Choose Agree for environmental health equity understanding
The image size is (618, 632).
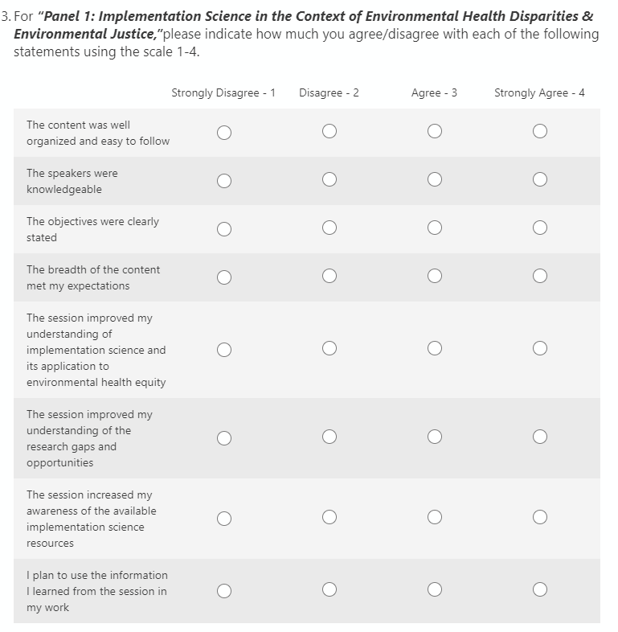435,349
